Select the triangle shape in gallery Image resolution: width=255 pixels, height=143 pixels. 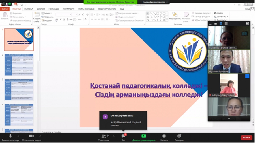[x=148, y=17]
